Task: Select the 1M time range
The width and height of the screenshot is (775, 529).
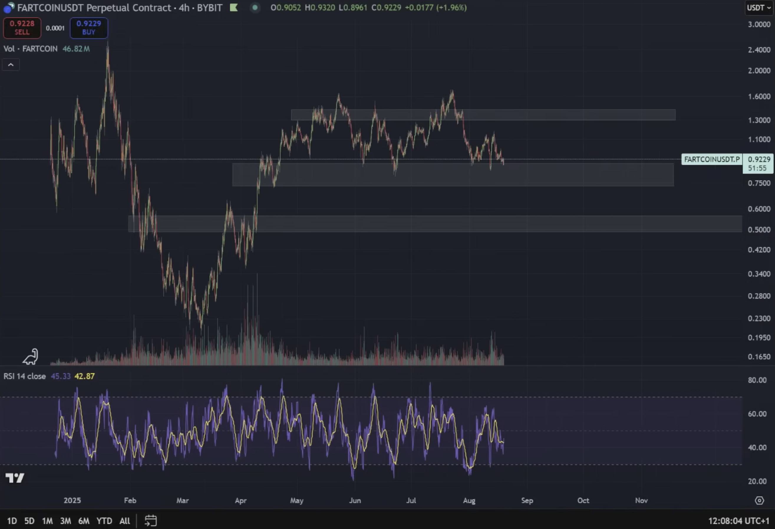Action: tap(47, 521)
